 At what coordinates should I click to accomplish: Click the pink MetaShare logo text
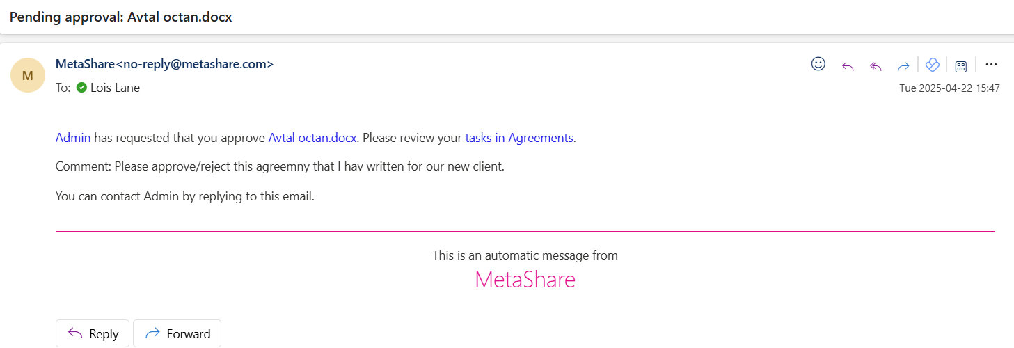[x=525, y=280]
